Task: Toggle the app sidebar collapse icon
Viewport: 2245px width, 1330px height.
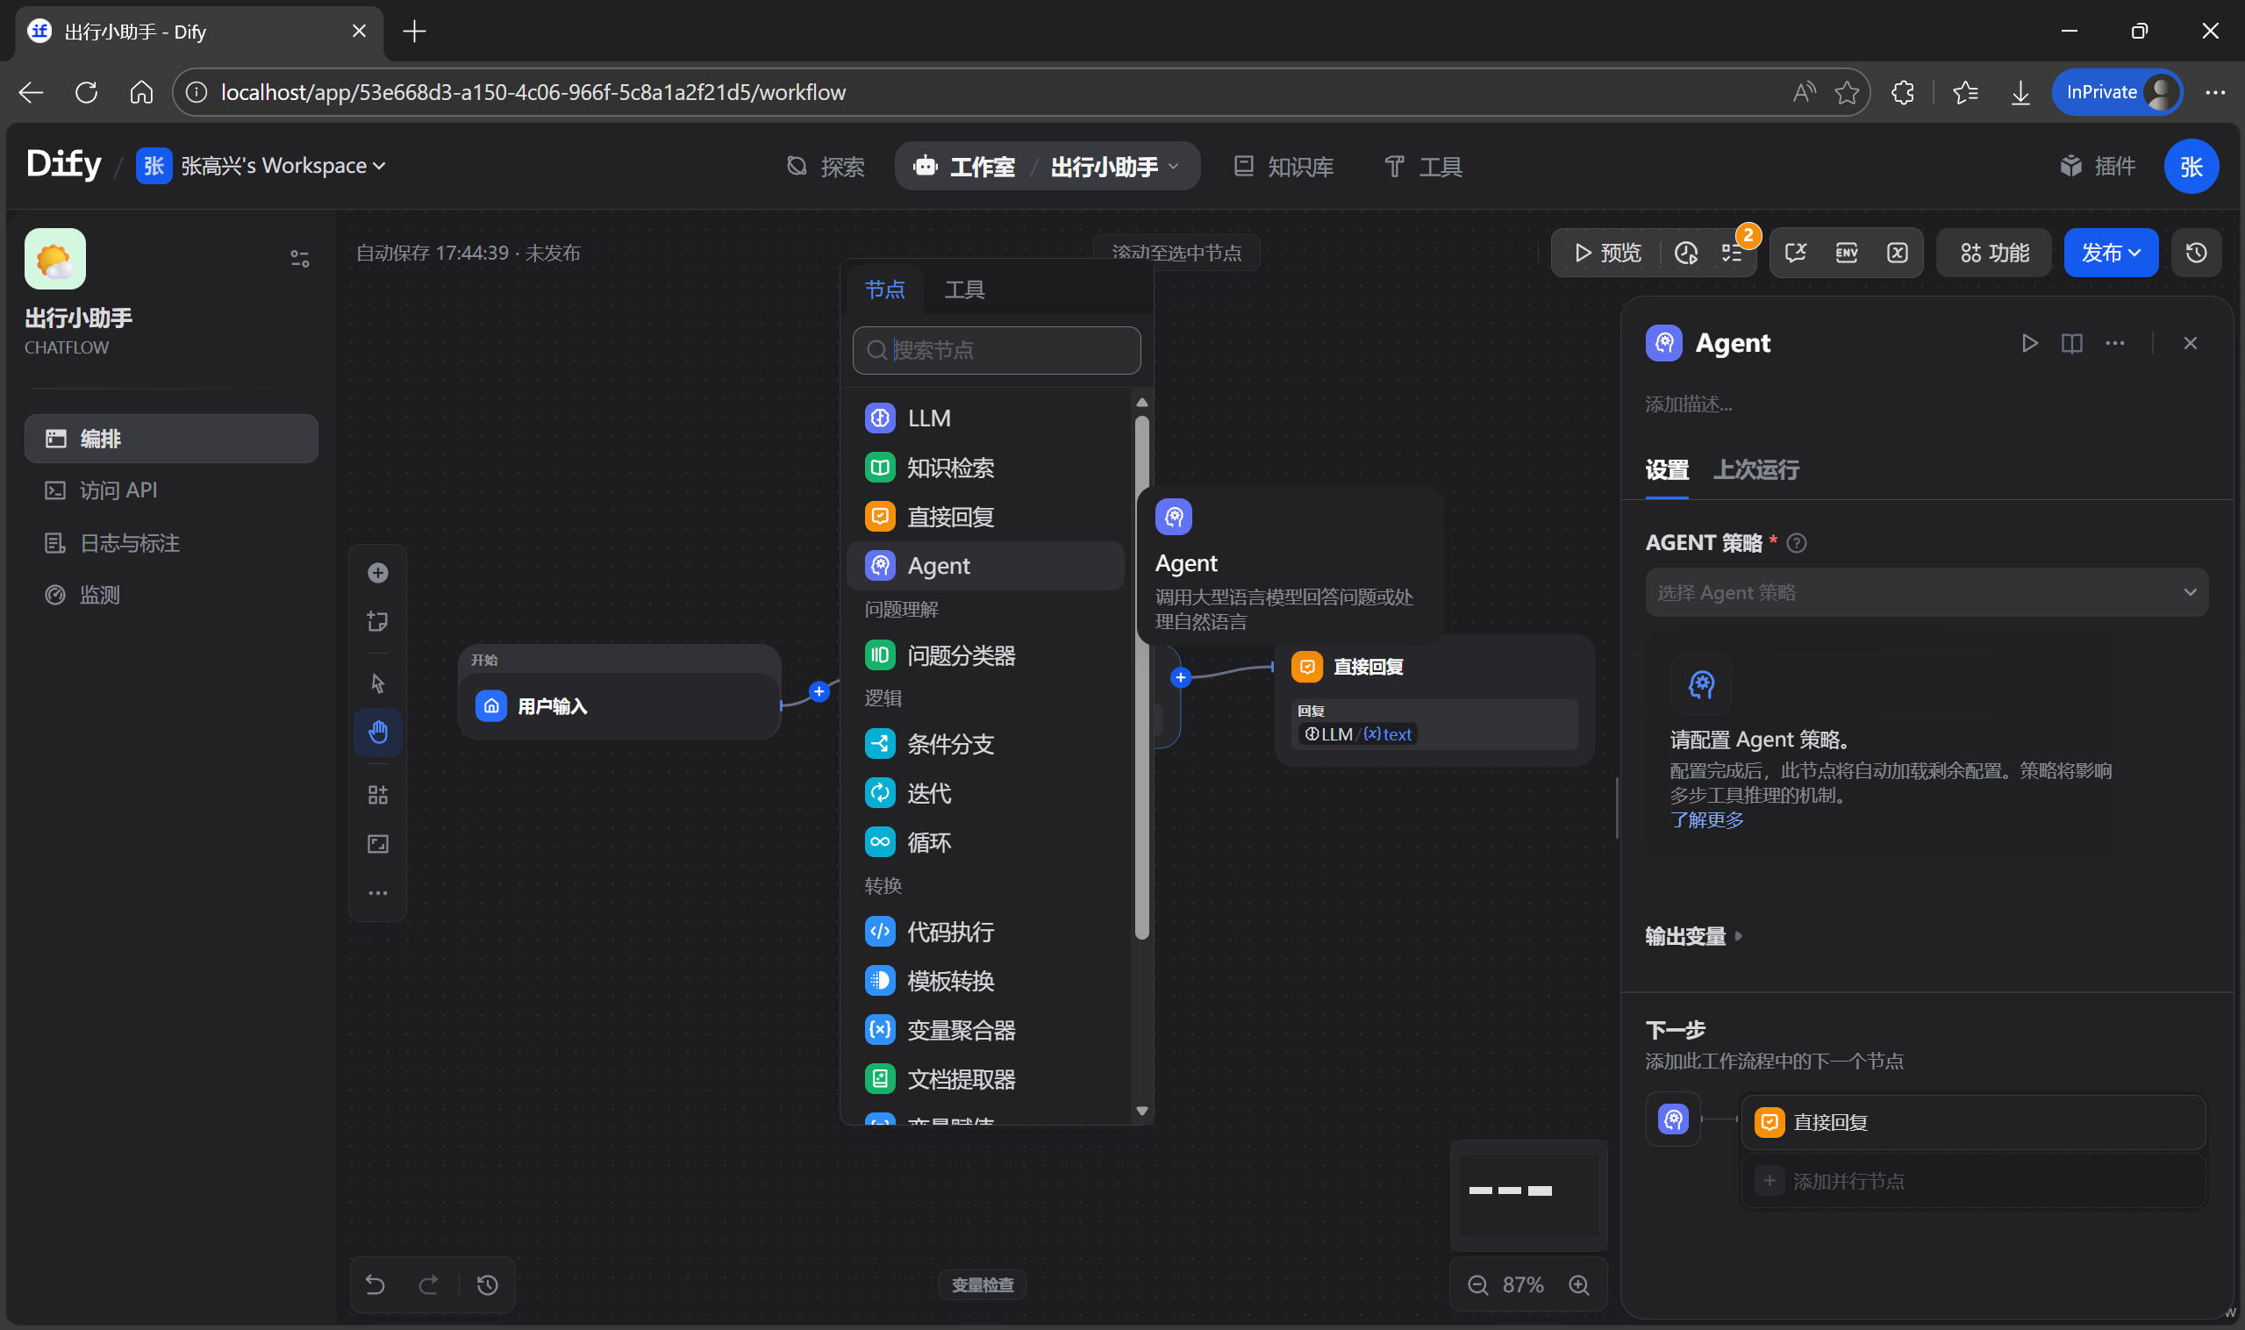Action: (299, 259)
